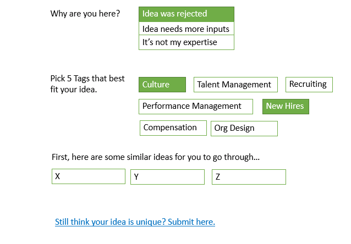View similar idea Z
The width and height of the screenshot is (351, 244).
[x=249, y=177]
